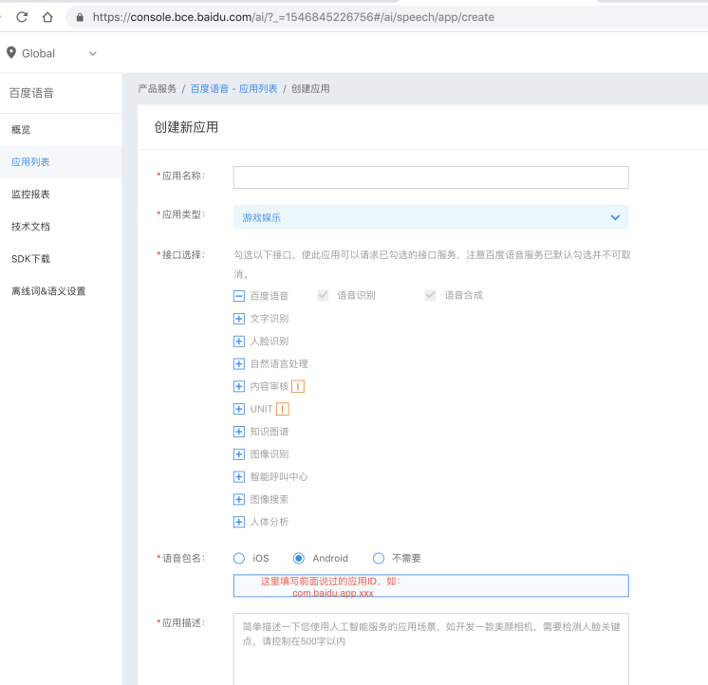Open SDK下载 in the sidebar

tap(61, 259)
